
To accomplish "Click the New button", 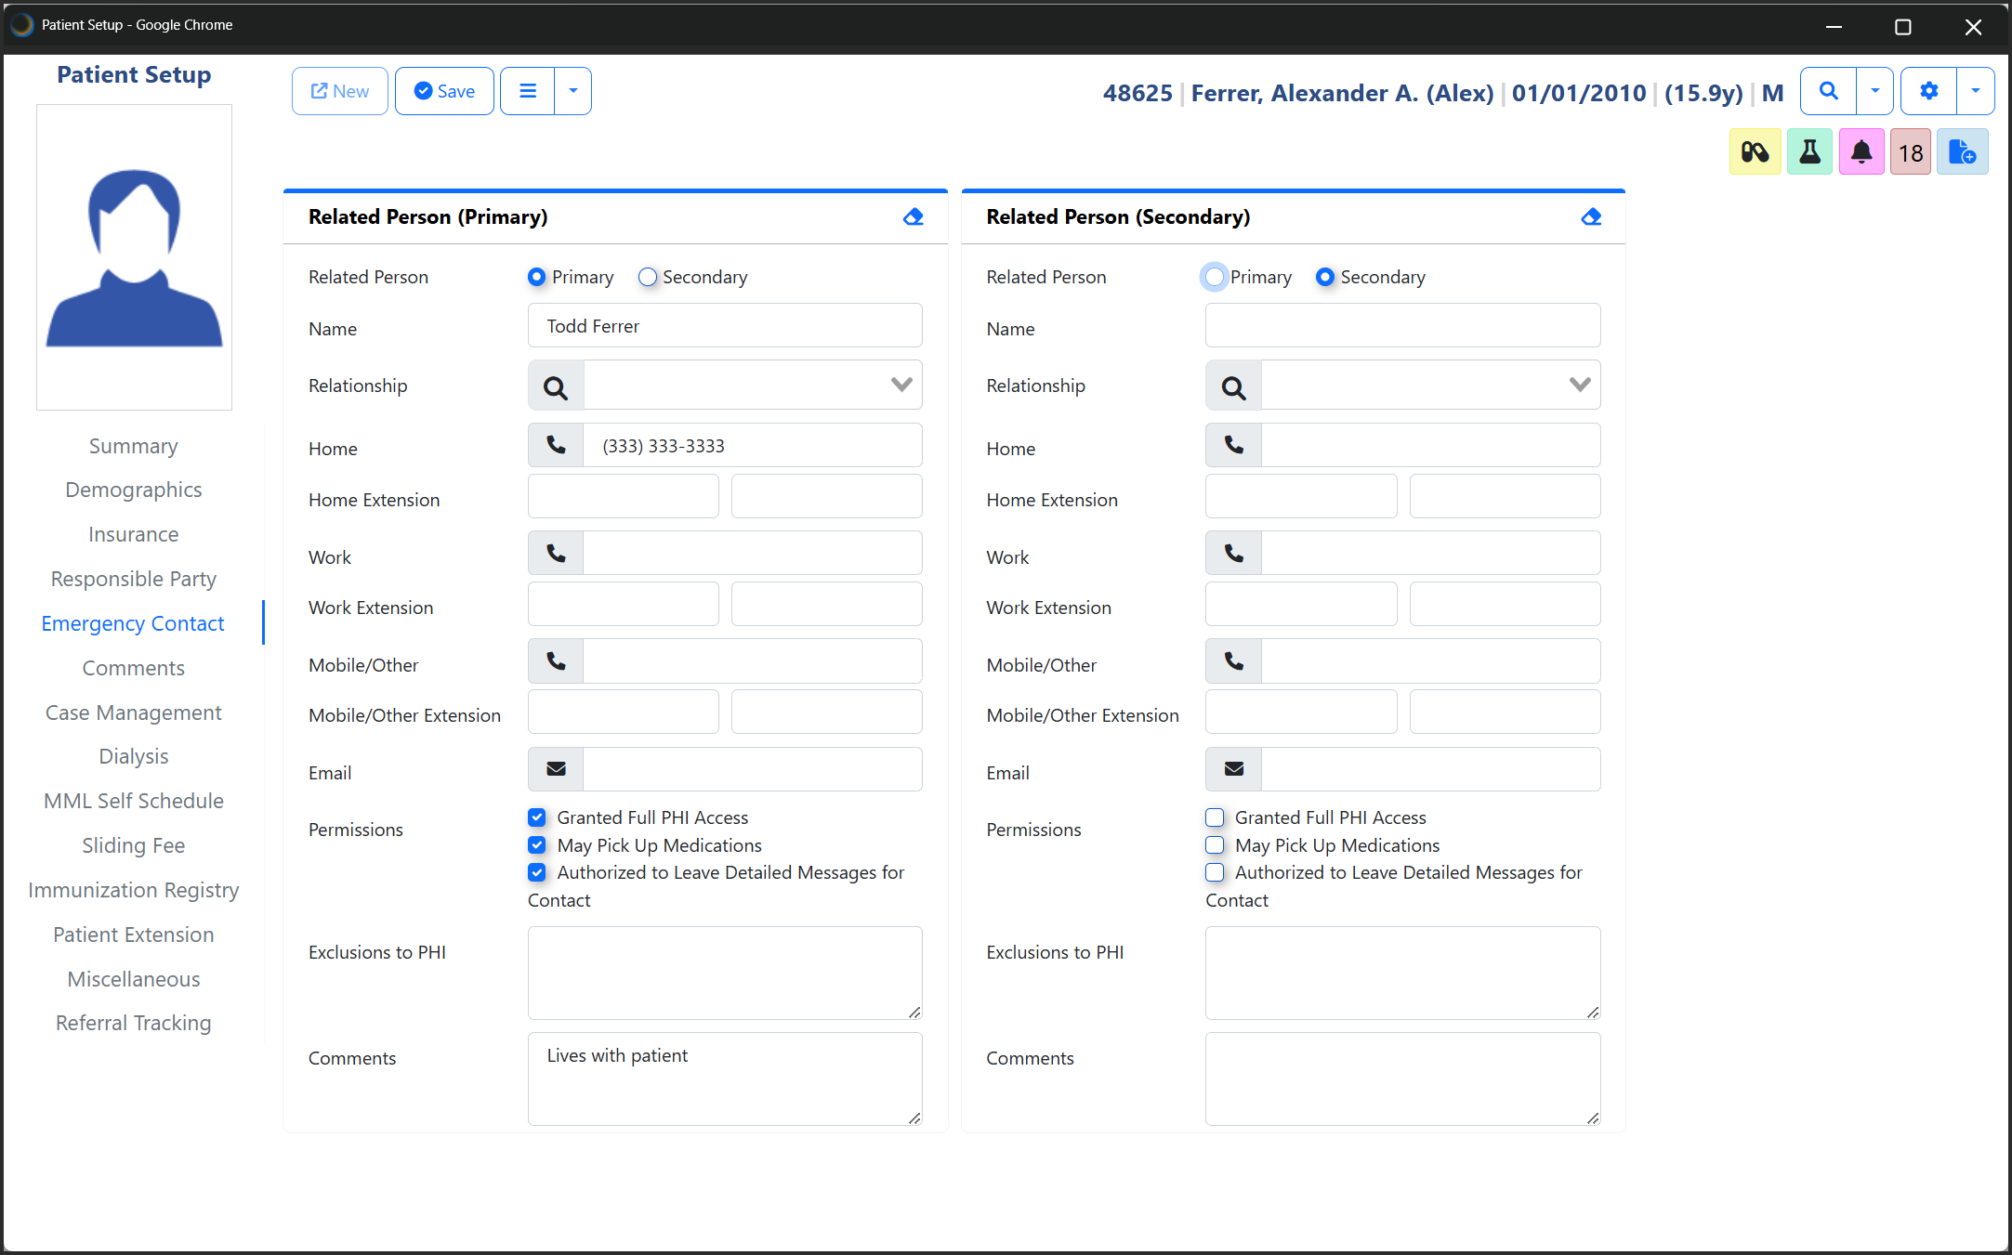I will click(339, 91).
